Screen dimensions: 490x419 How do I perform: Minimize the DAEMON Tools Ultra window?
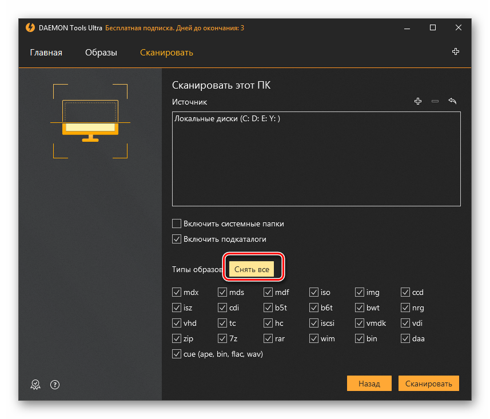tap(407, 28)
